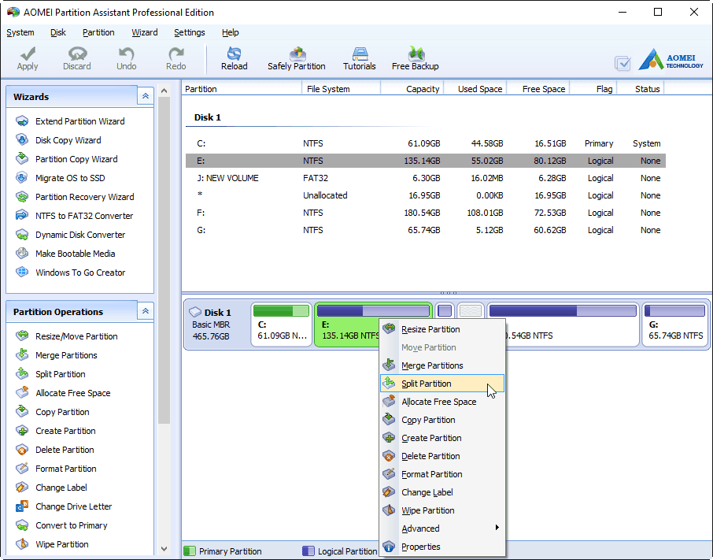Select Wipe Partition in the sidebar
The image size is (713, 560).
click(x=52, y=544)
